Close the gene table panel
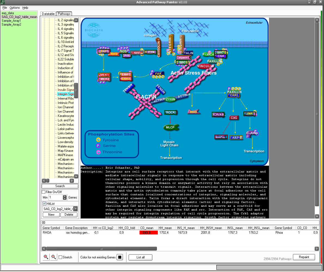The height and width of the screenshot is (272, 324). [x=44, y=222]
